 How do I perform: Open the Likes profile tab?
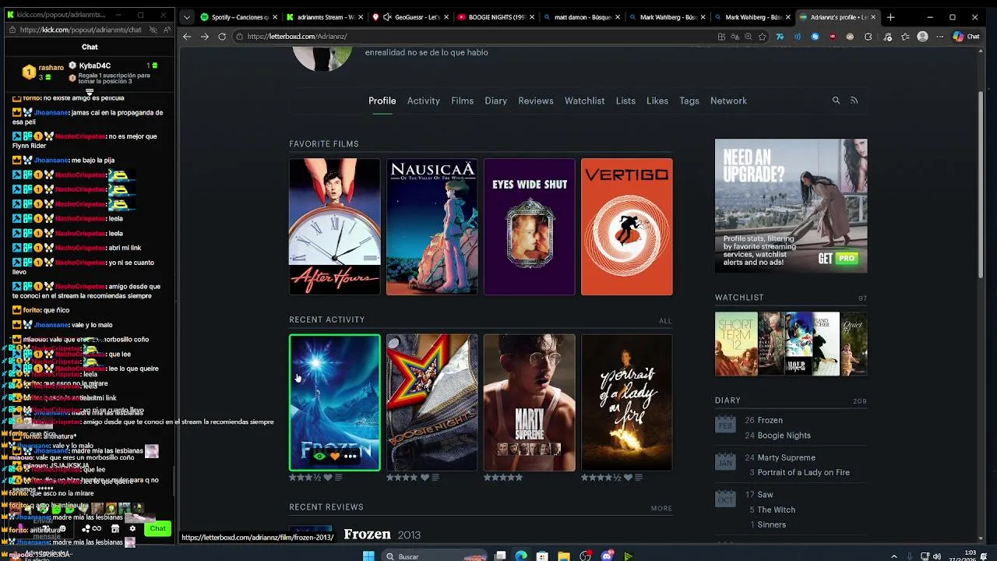click(x=657, y=101)
